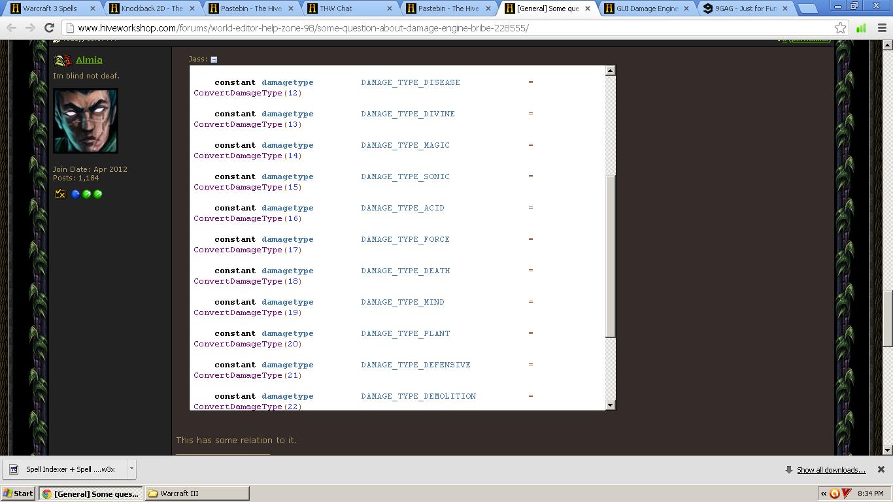
Task: Show all downloads link
Action: [831, 470]
